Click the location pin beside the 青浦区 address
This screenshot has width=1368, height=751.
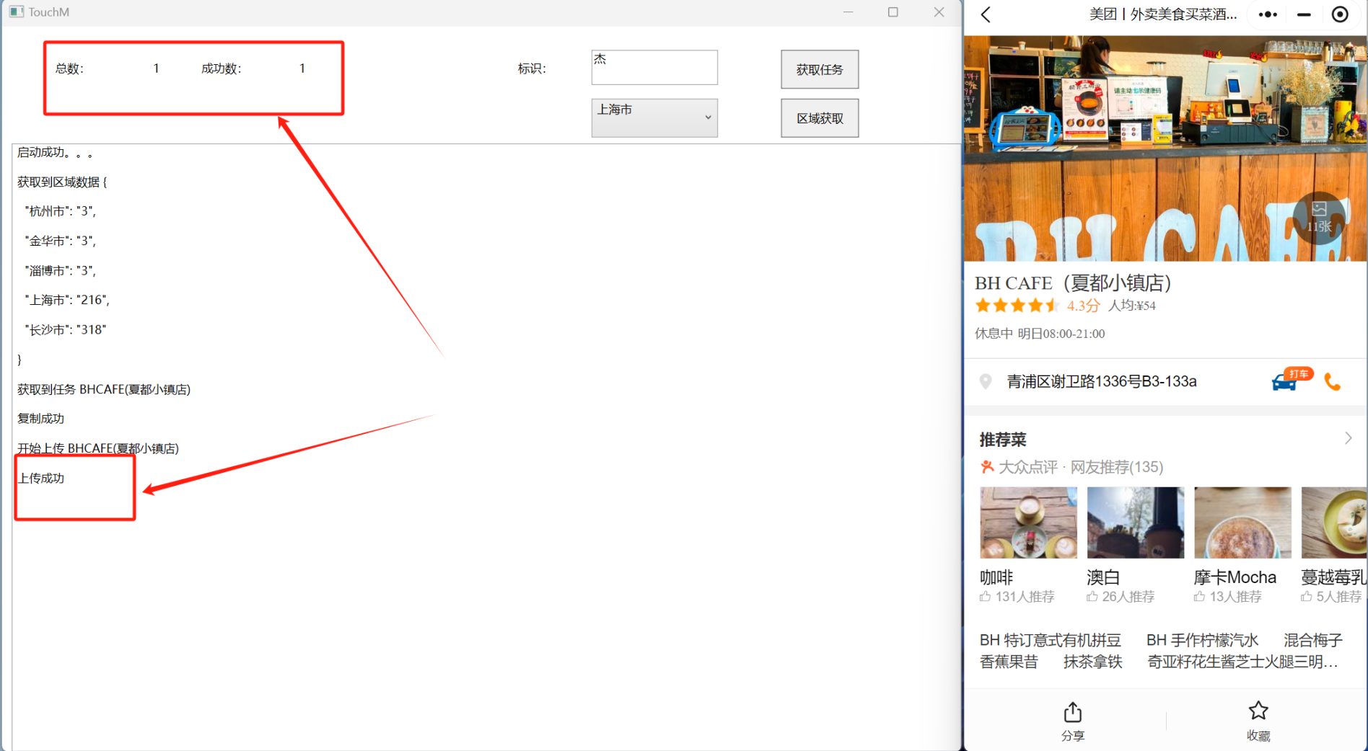(986, 381)
